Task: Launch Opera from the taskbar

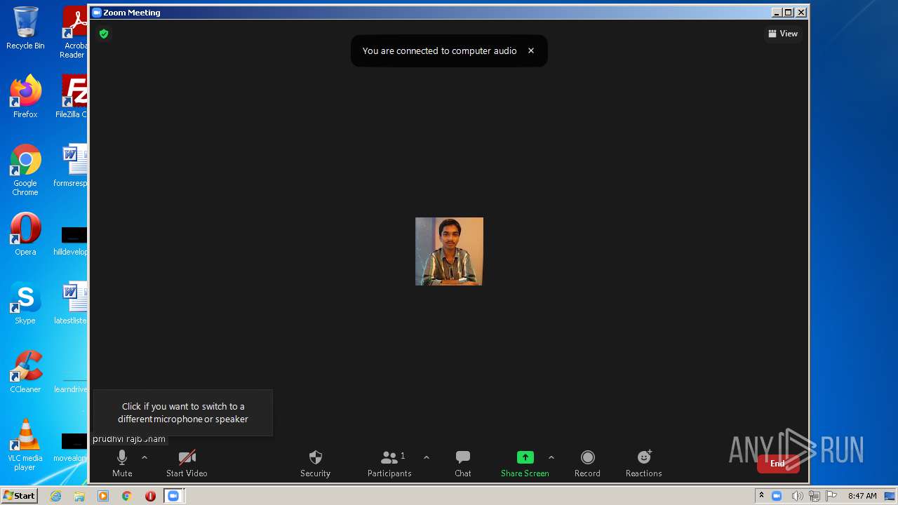Action: [150, 496]
